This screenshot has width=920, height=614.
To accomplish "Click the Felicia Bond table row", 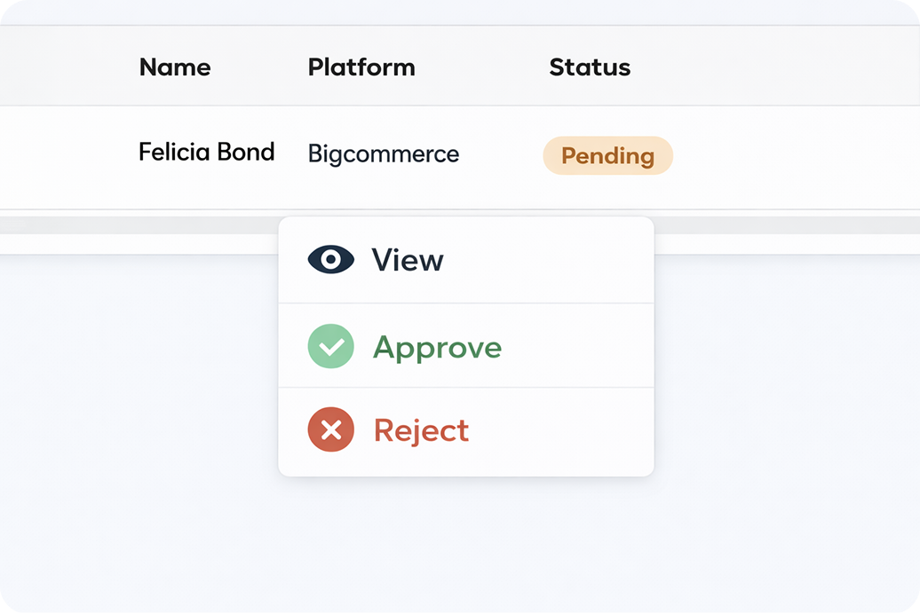I will tap(206, 152).
